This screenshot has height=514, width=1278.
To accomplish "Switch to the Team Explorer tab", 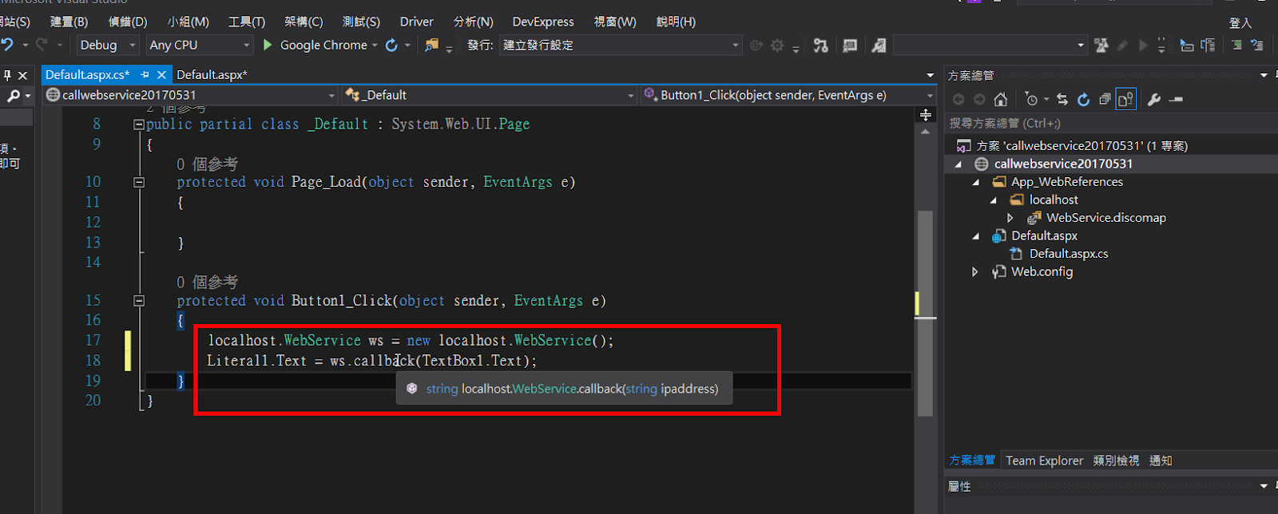I will coord(1044,461).
